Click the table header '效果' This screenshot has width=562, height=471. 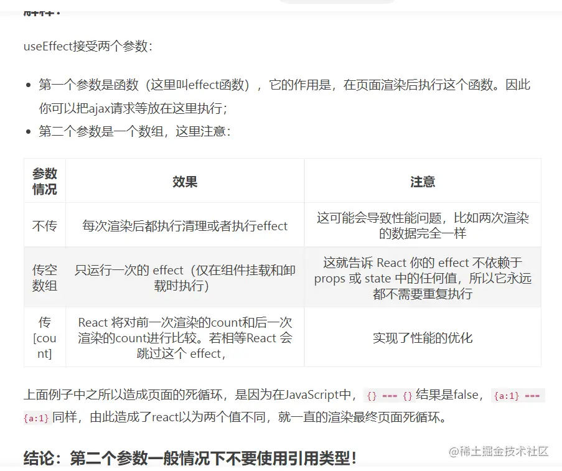(x=185, y=182)
